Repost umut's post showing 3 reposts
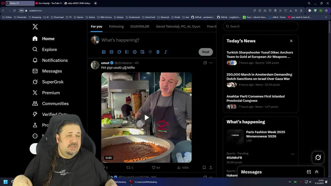This screenshot has height=186, width=331. click(x=130, y=167)
